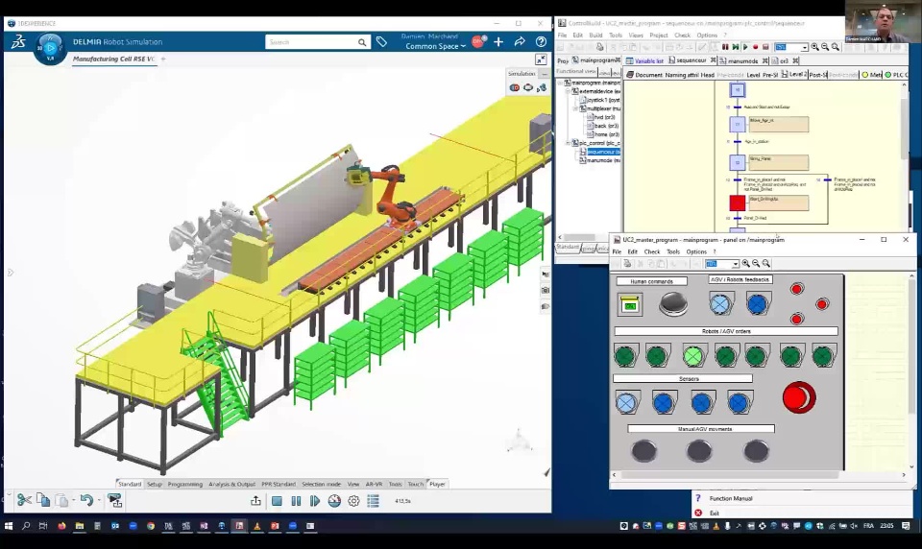The image size is (922, 549).
Task: Click the pause icon in ControlBuild toolbar
Action: tap(725, 47)
